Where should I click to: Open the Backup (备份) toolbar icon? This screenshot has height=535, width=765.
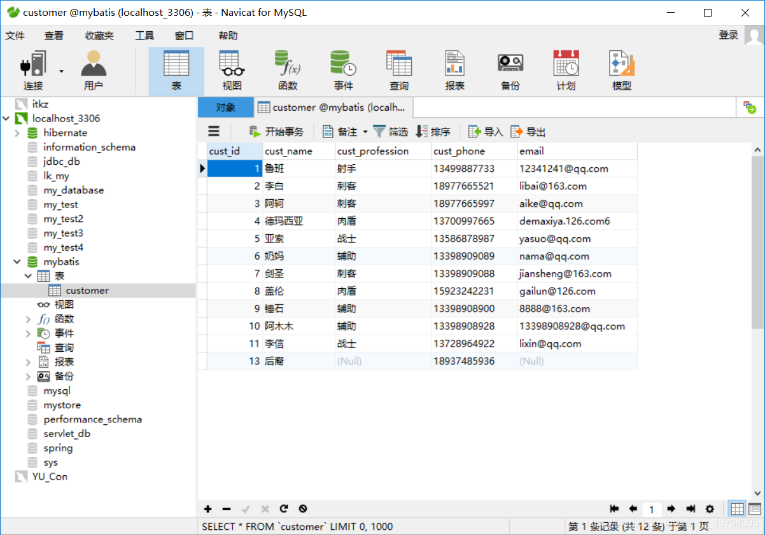[x=510, y=71]
